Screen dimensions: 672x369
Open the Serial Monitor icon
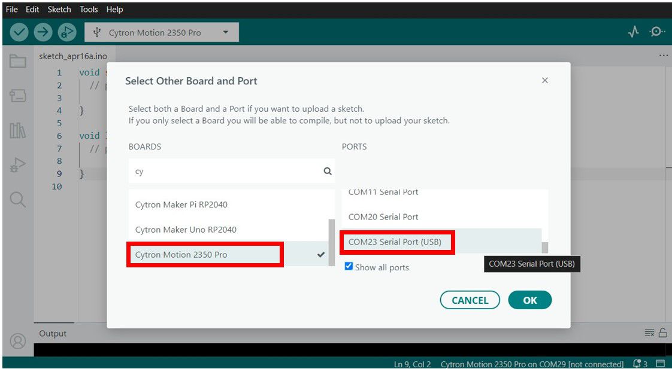coord(657,32)
